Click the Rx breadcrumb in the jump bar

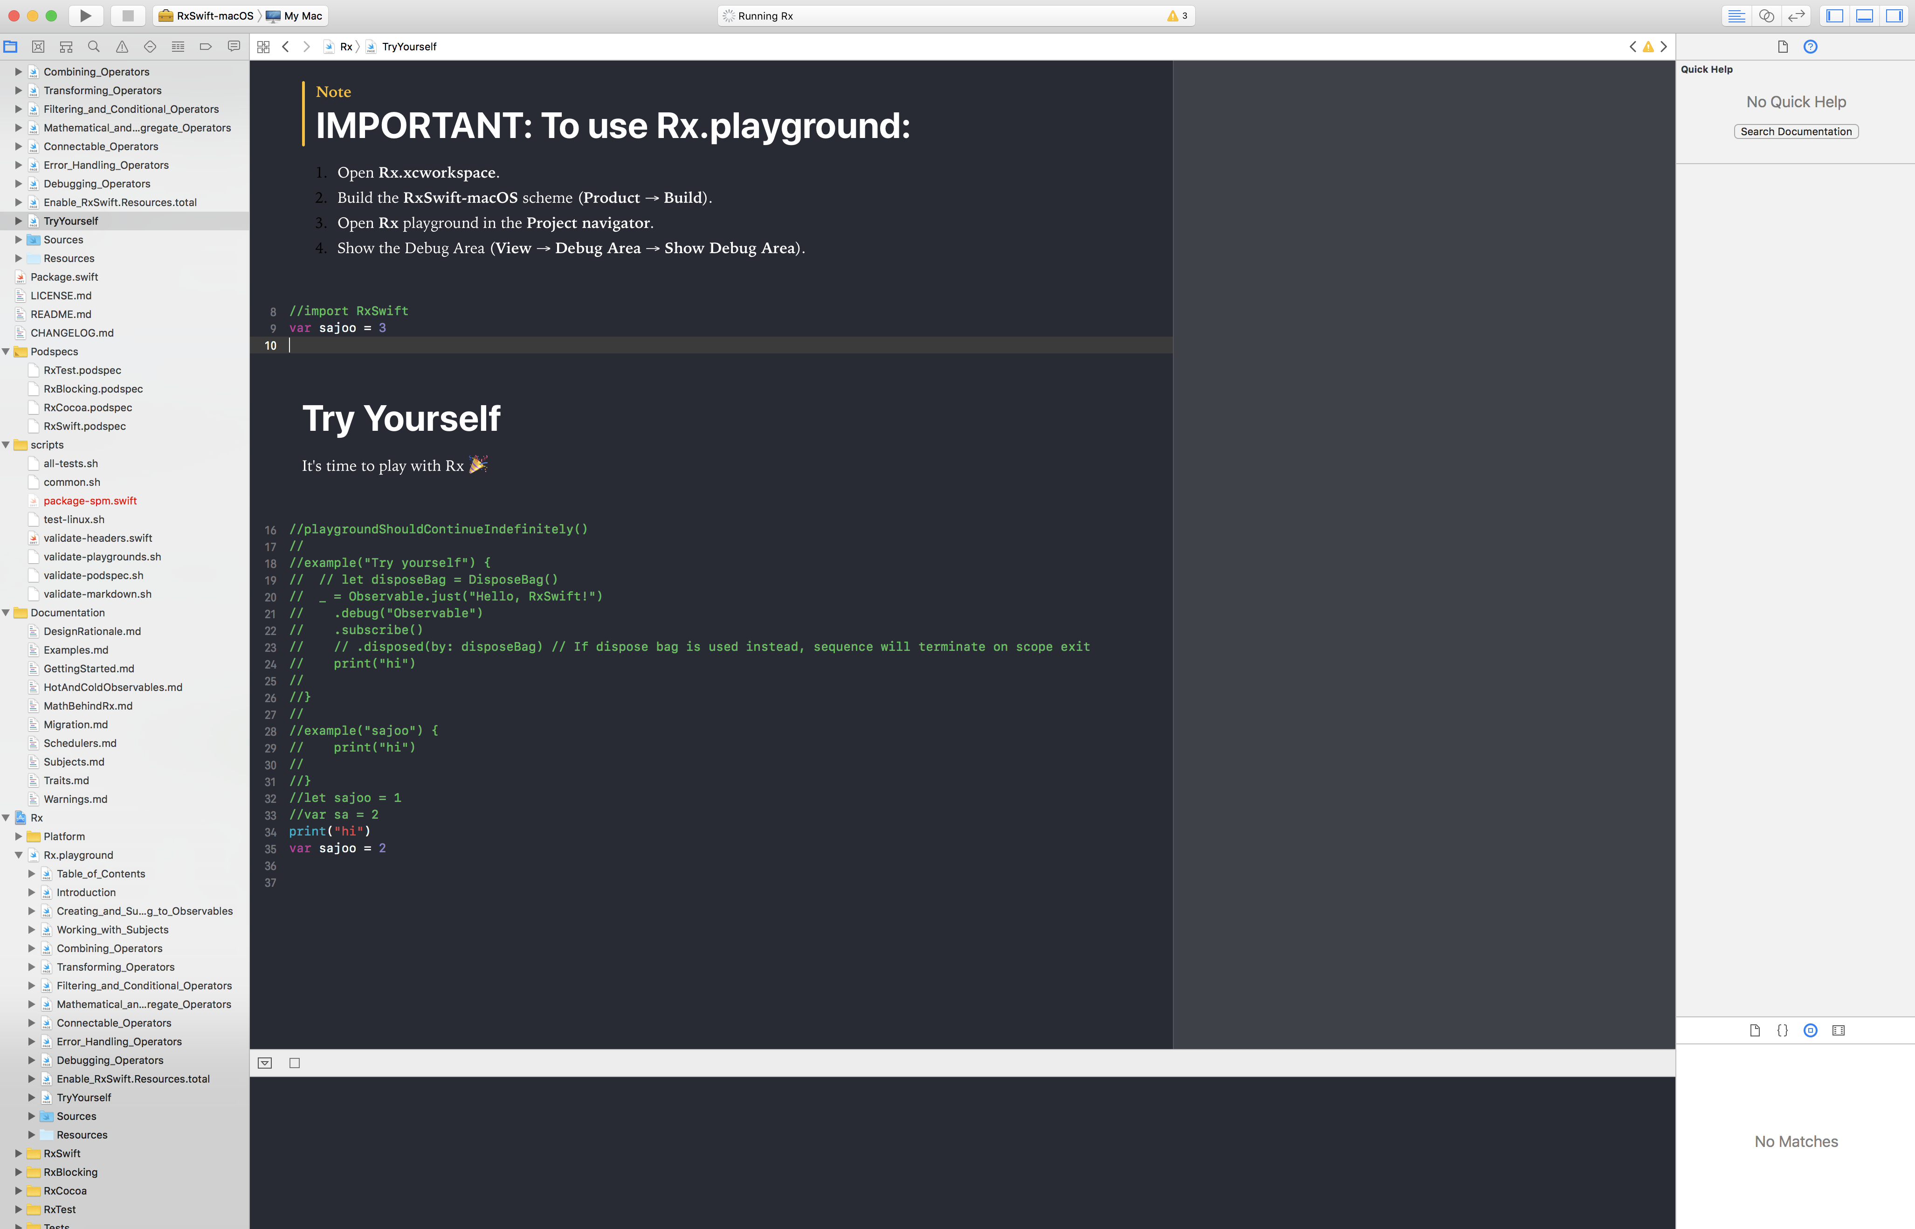[x=338, y=46]
